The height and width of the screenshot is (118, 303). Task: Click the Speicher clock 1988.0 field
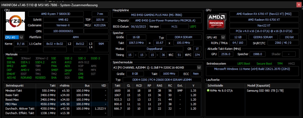coord(258,54)
